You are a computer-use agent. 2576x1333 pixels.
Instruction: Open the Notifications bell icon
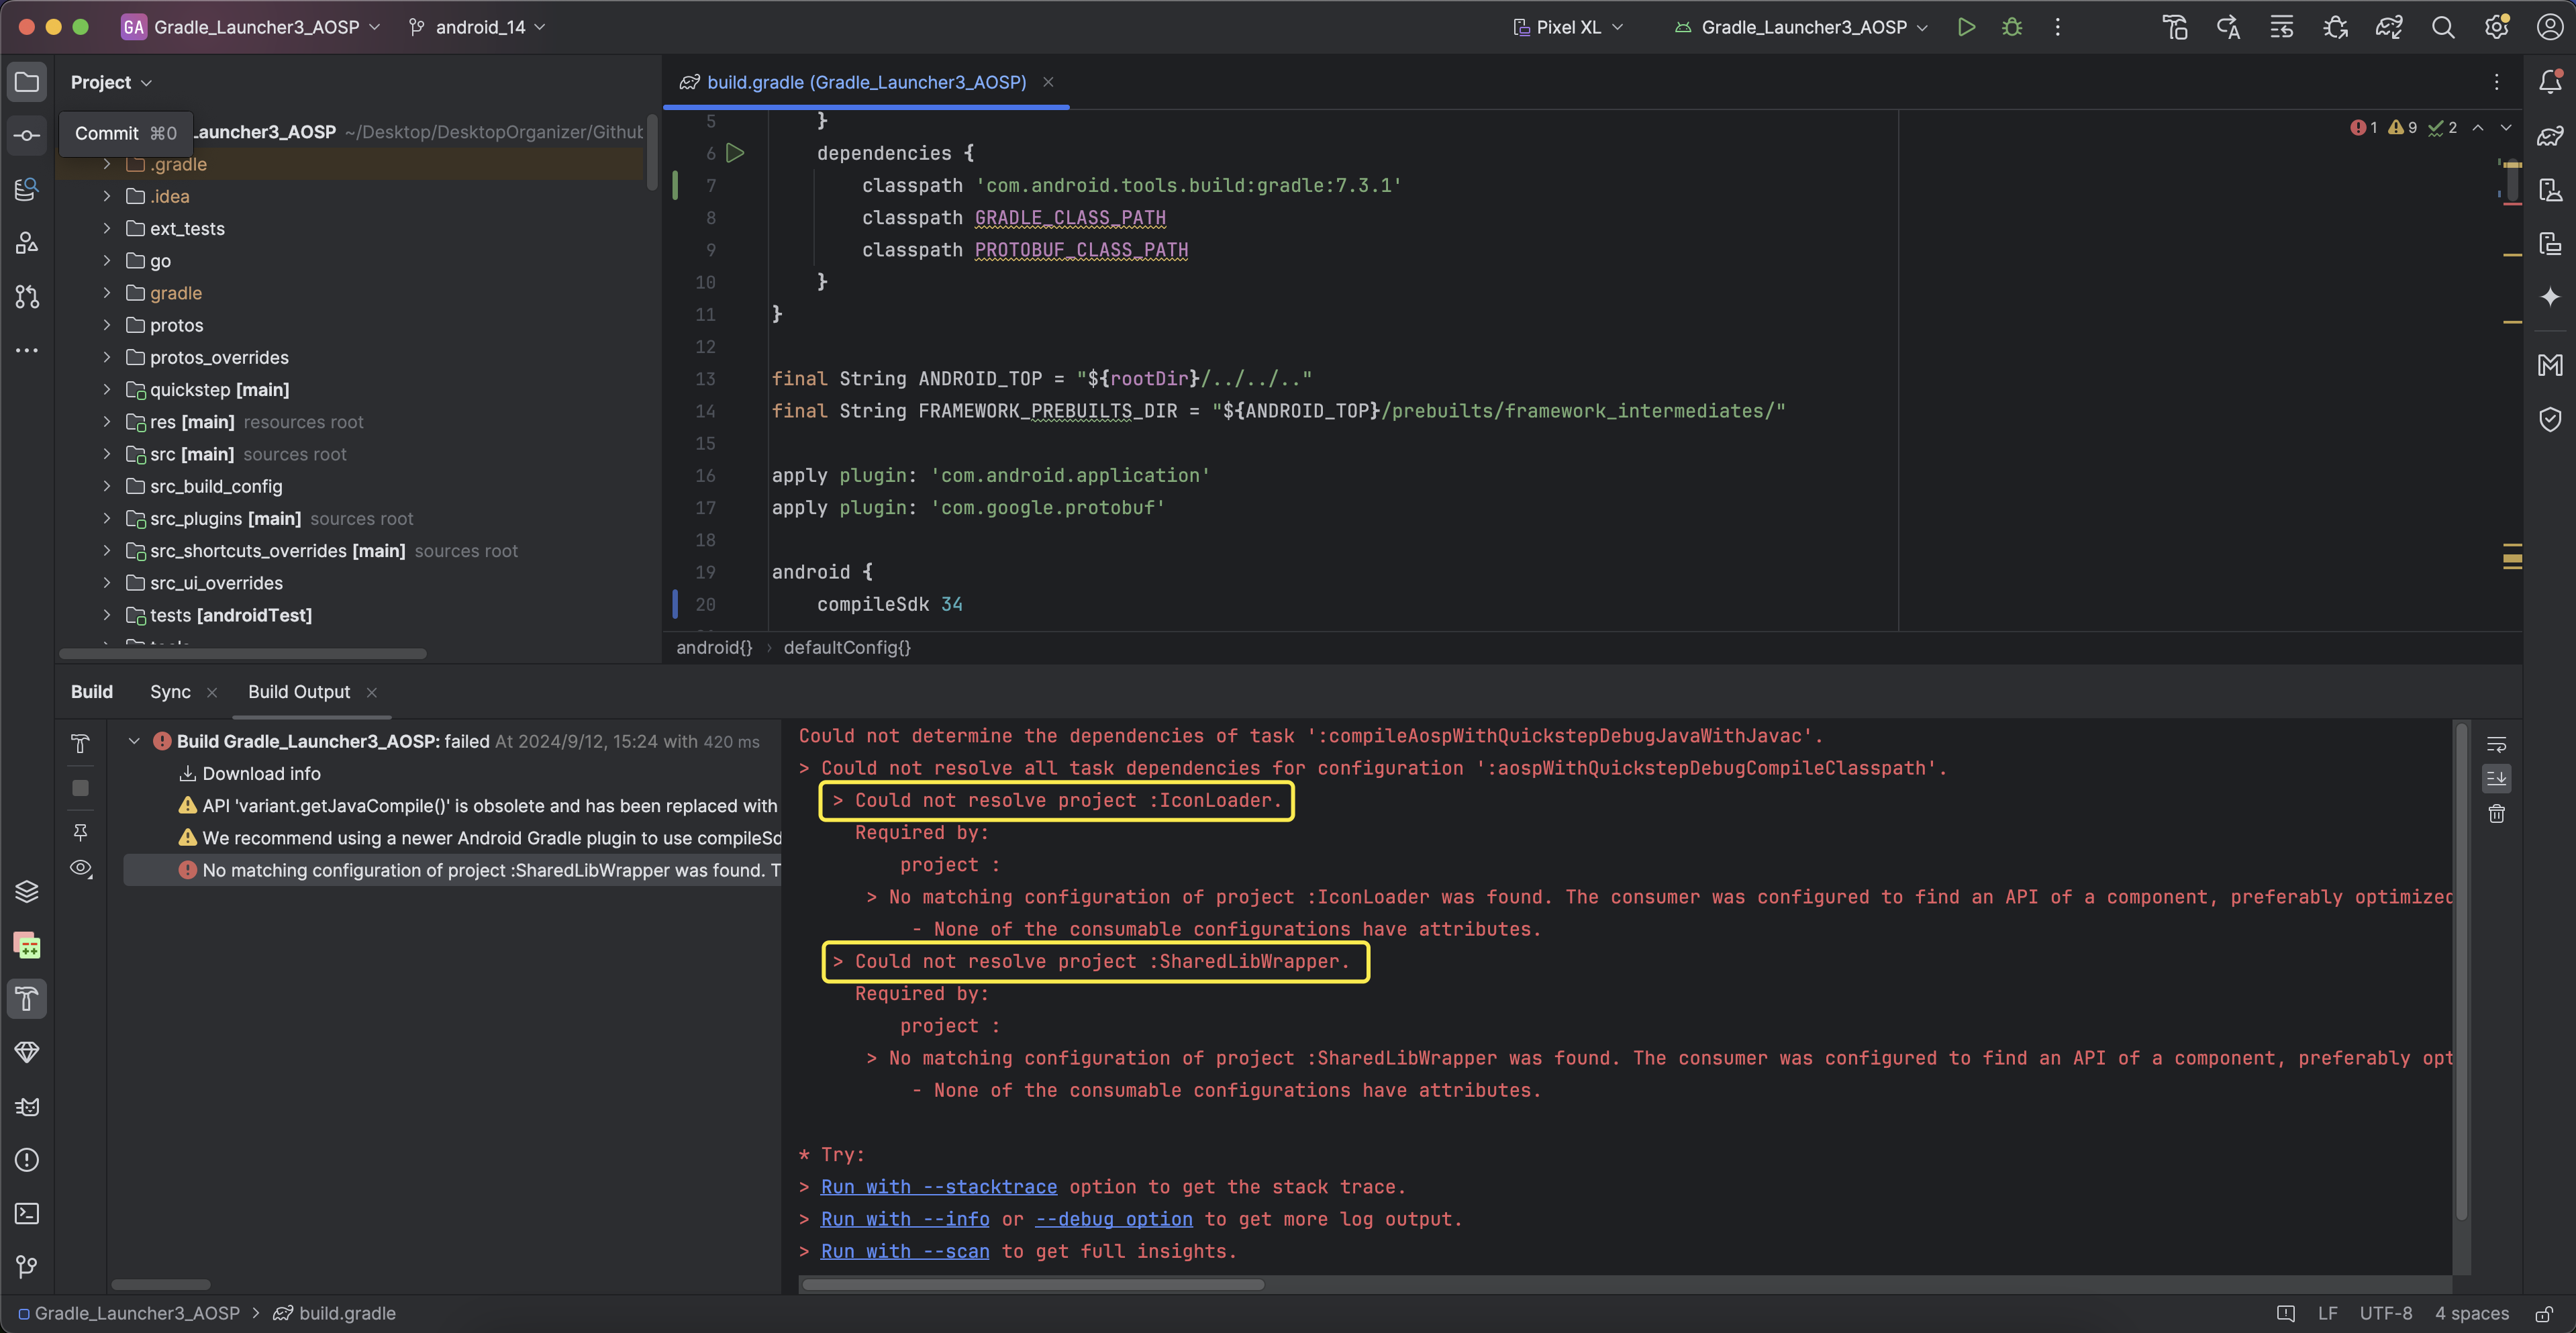coord(2550,82)
